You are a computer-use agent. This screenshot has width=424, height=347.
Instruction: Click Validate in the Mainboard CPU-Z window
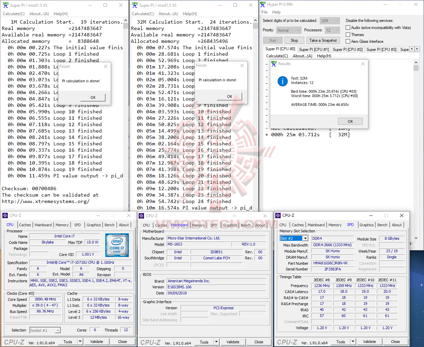(233, 342)
